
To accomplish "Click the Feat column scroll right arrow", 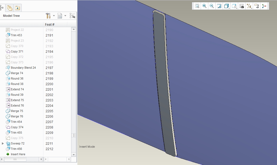I will coord(69,159).
